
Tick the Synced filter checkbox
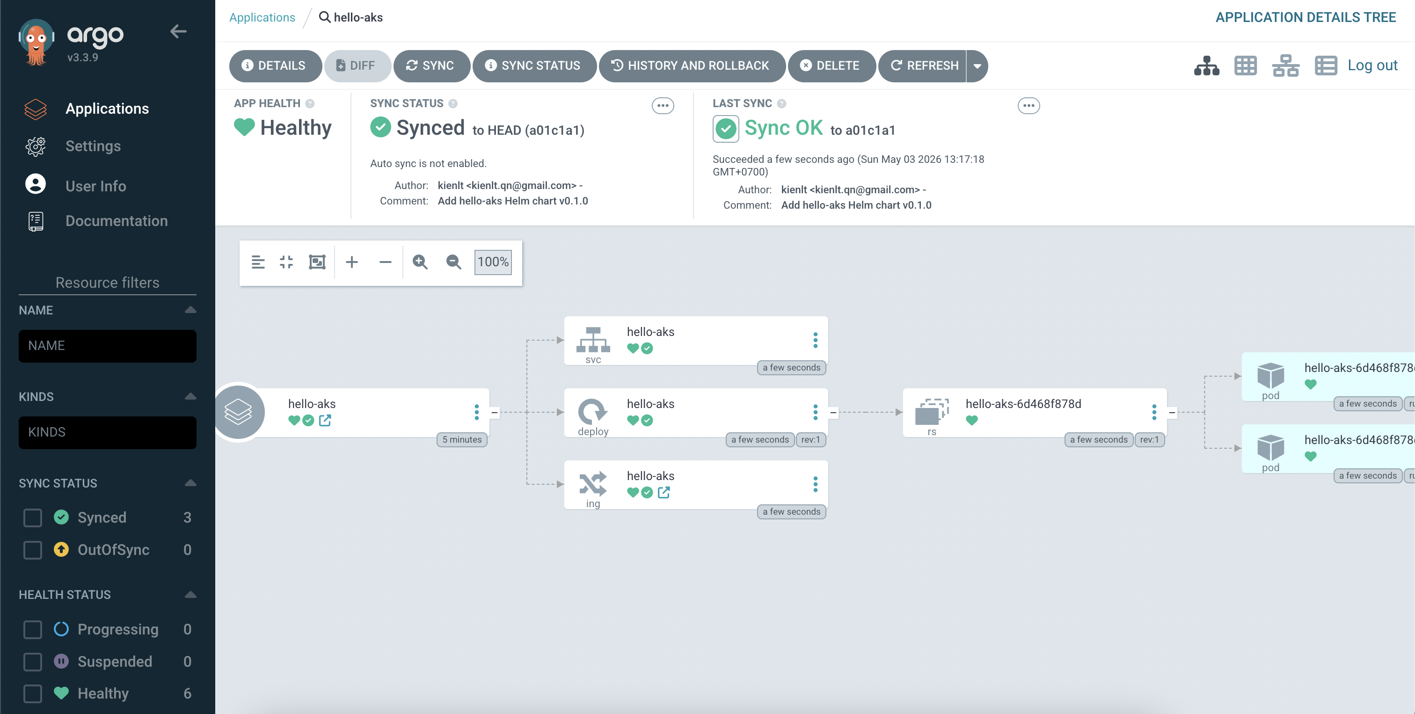(x=32, y=517)
